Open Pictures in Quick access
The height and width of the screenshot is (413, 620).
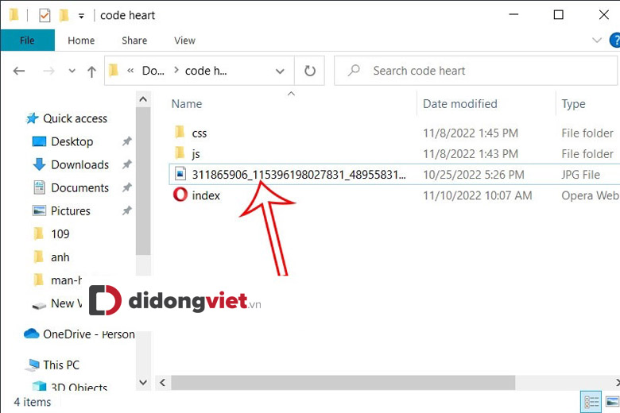click(71, 210)
